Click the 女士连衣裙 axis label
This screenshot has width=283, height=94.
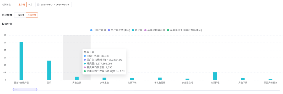click(187, 83)
